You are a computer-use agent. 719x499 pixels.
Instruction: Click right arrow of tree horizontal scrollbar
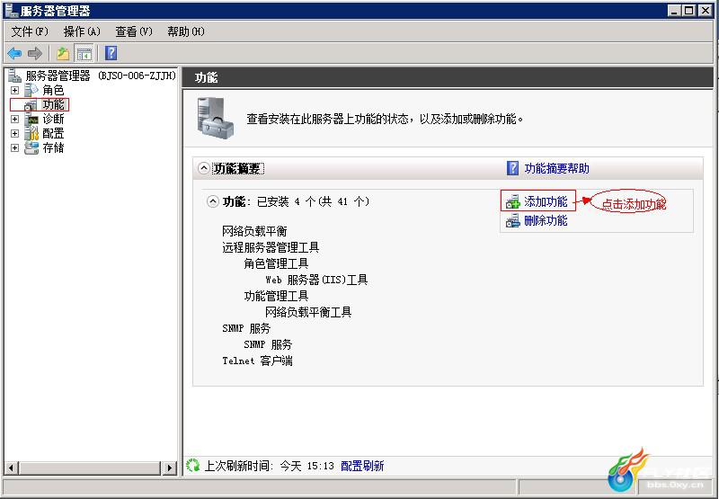point(169,468)
